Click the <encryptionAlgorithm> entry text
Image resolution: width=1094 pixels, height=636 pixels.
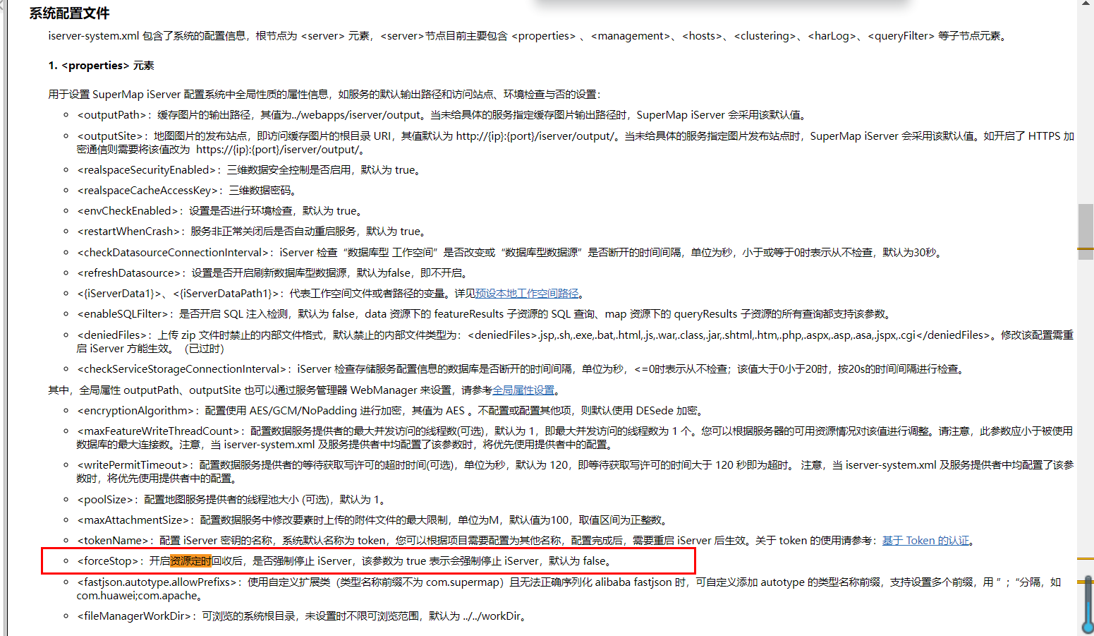(390, 411)
